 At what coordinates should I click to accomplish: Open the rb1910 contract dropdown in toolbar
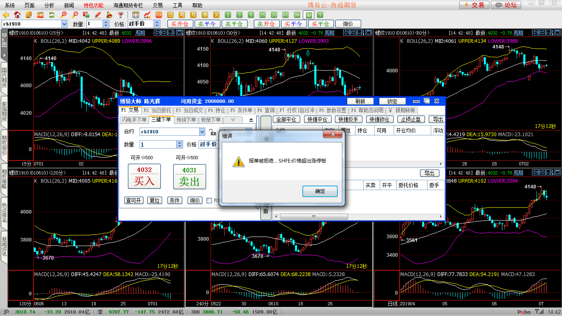[64, 24]
